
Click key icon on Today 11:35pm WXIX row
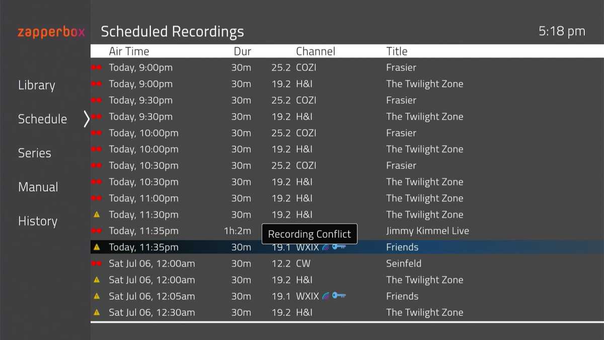point(339,247)
